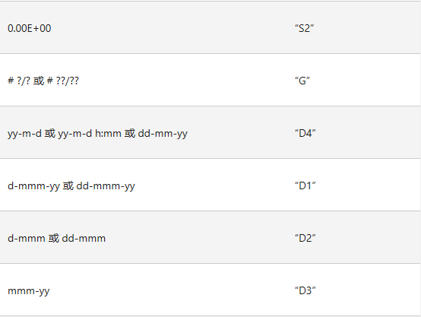Click the dd-mmm text in D2 row
The image size is (421, 317).
(x=84, y=238)
